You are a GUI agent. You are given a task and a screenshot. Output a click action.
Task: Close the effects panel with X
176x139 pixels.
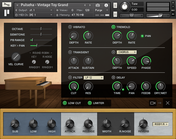click(x=168, y=103)
